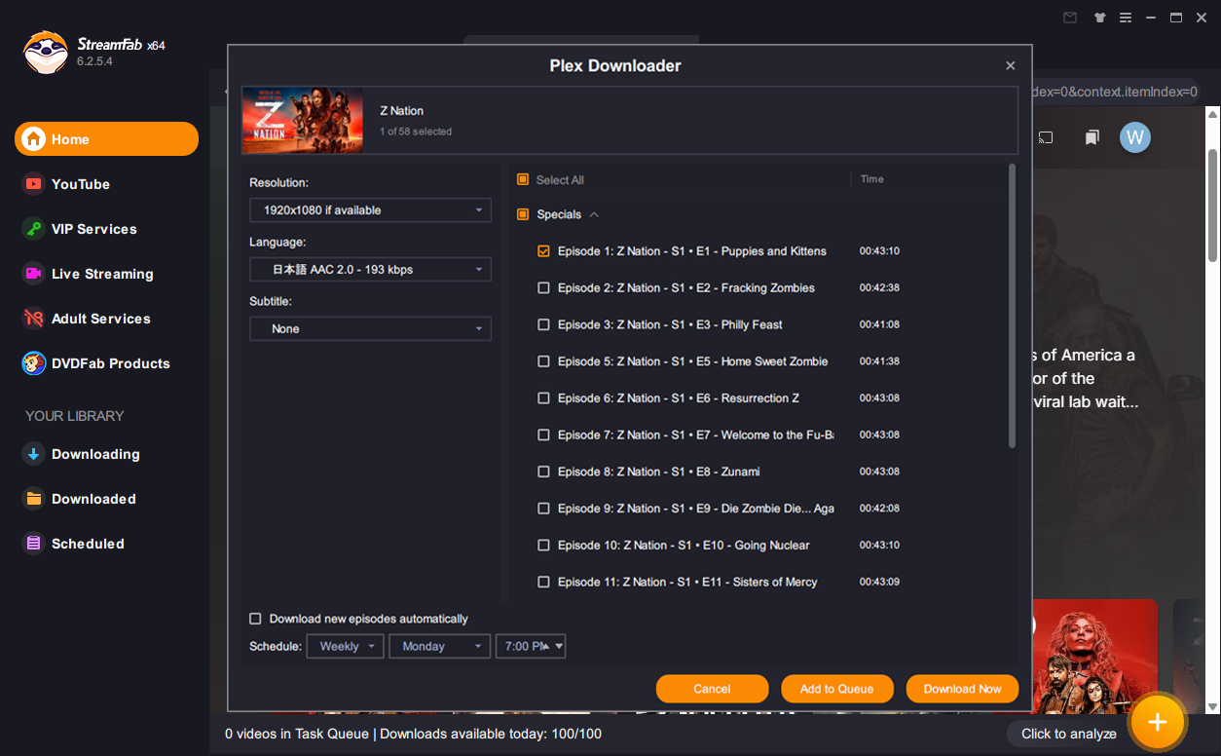This screenshot has height=756, width=1221.
Task: Click the StreamFab sloth logo
Action: (x=46, y=53)
